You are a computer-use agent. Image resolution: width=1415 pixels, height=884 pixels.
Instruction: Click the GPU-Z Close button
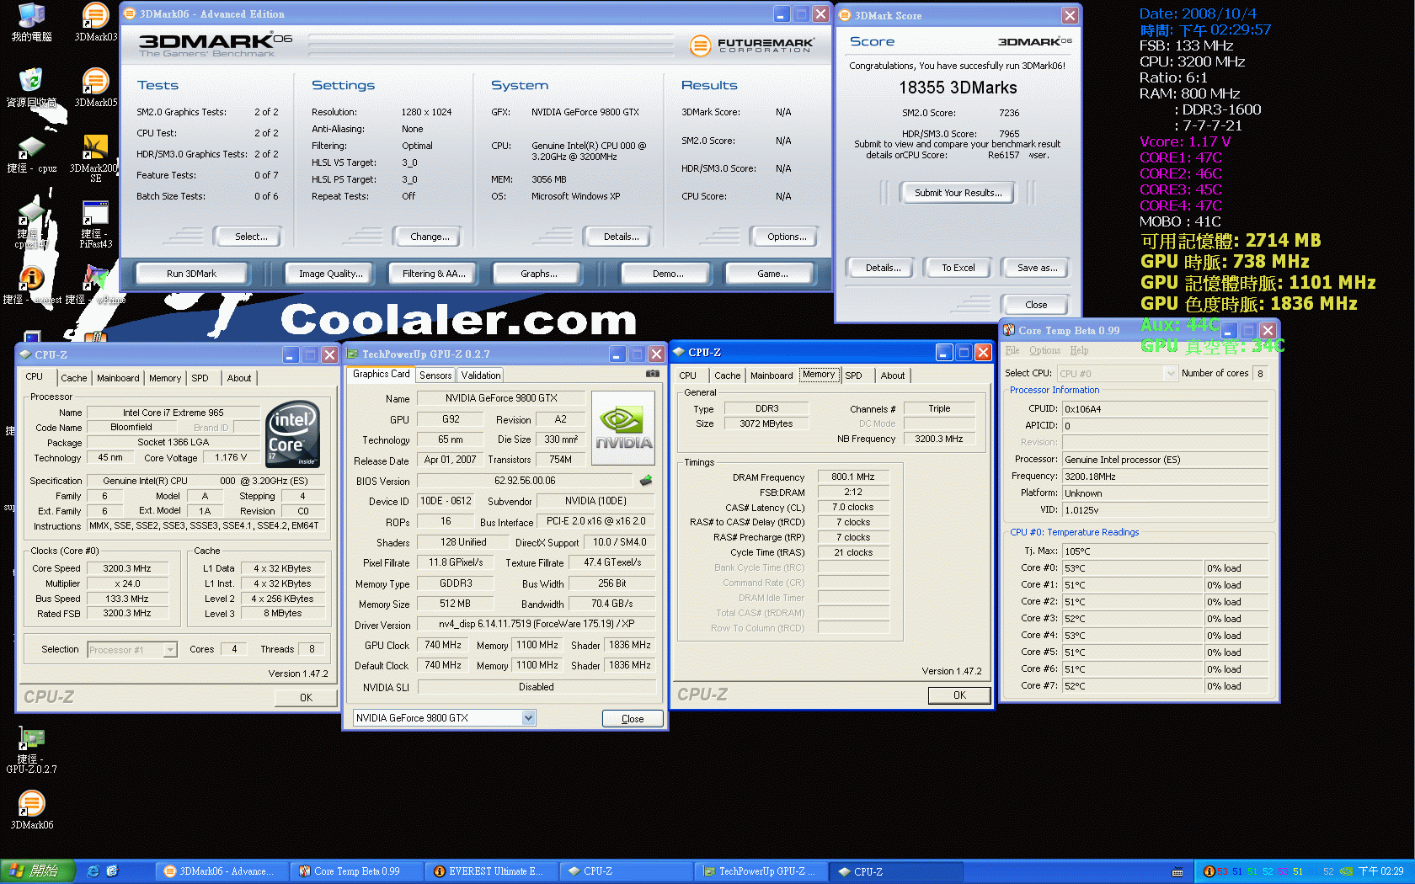(x=633, y=719)
